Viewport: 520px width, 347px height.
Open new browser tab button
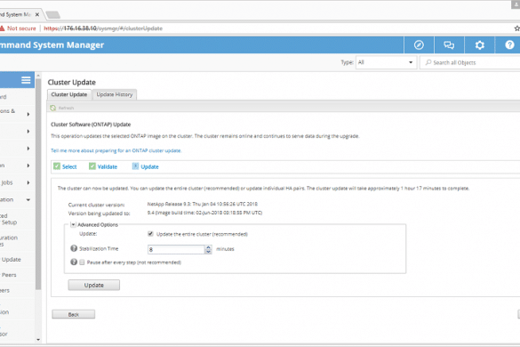52,14
